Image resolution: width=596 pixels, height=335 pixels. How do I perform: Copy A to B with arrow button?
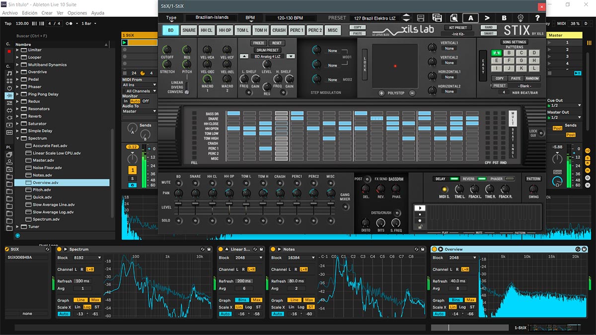coord(487,18)
